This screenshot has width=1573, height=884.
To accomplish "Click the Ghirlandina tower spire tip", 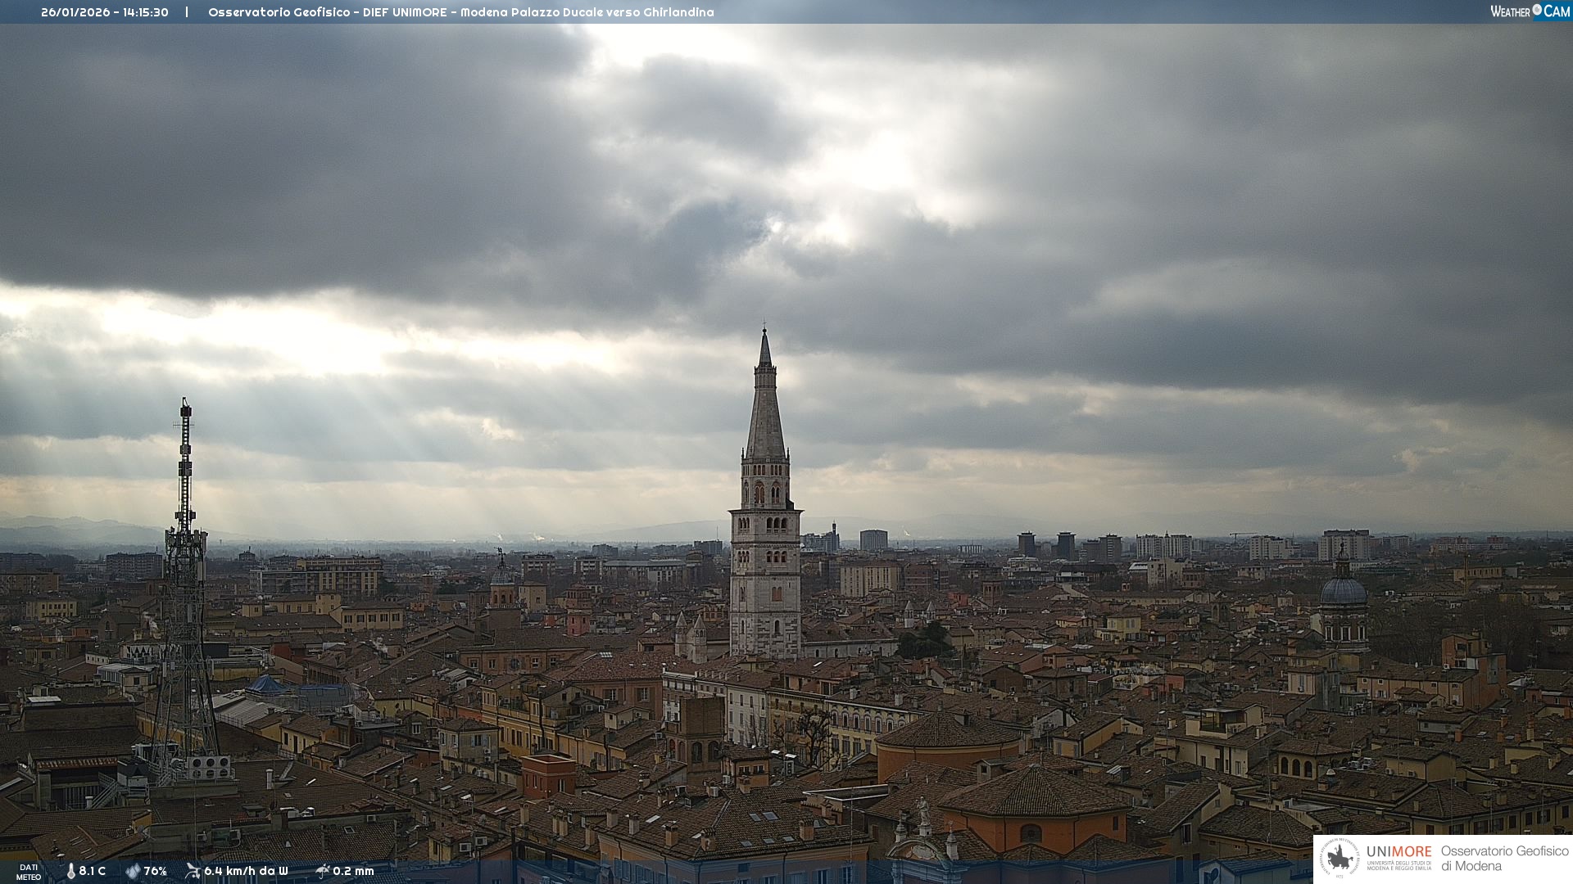I will [764, 331].
